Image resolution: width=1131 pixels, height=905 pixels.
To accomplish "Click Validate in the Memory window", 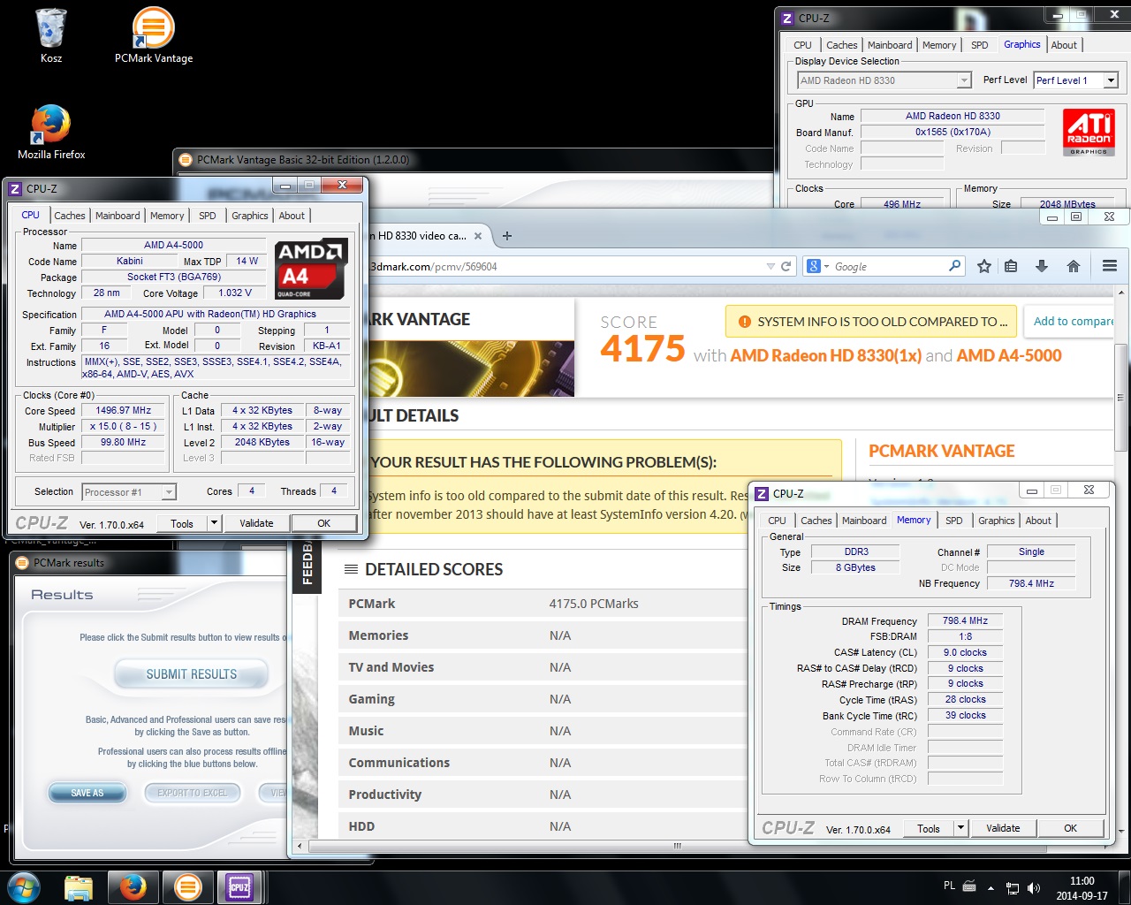I will point(1003,828).
